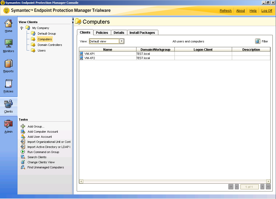The width and height of the screenshot is (276, 199).
Task: Select Default Group in the tree
Action: click(x=47, y=34)
